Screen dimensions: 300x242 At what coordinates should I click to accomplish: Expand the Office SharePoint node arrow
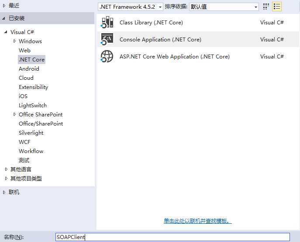[14, 114]
